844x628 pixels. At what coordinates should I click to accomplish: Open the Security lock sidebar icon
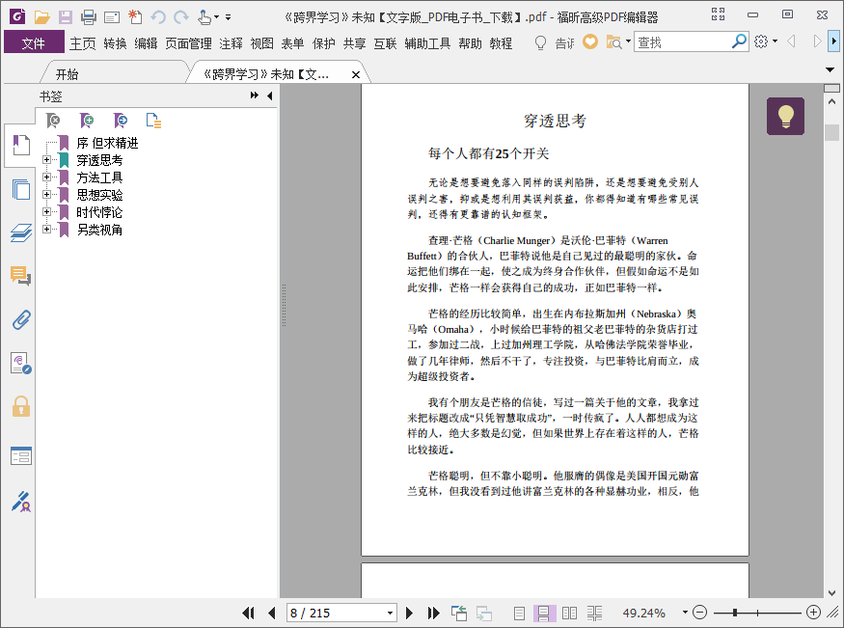(x=21, y=406)
